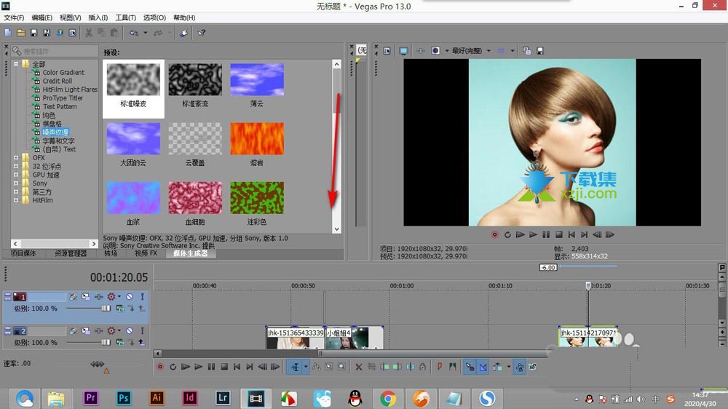Open Photoshop from the taskbar
This screenshot has width=728, height=409.
tap(124, 398)
